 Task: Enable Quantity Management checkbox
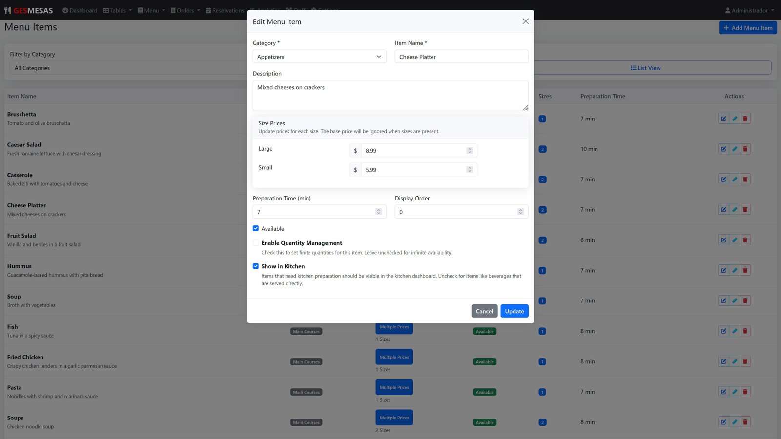(x=256, y=243)
